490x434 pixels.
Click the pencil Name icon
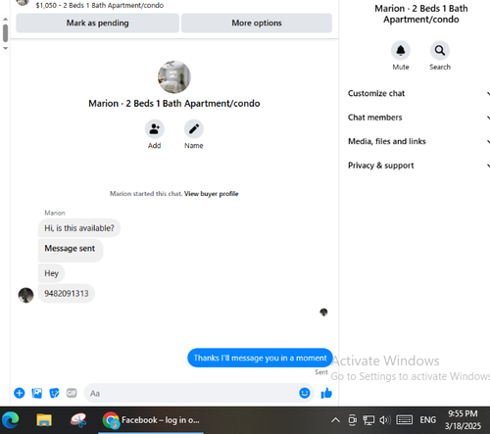[194, 129]
